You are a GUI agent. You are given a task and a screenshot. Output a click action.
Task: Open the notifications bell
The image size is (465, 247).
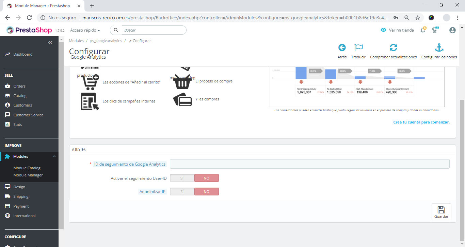(x=423, y=30)
